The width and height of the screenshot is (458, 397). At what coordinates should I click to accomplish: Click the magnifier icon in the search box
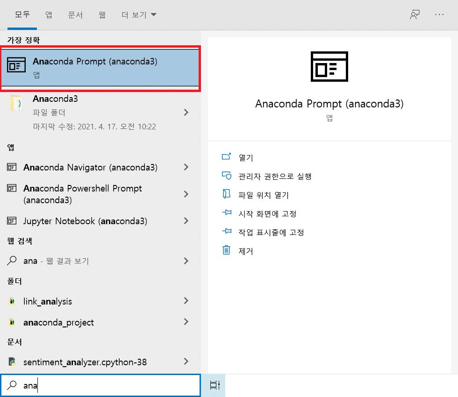[12, 385]
